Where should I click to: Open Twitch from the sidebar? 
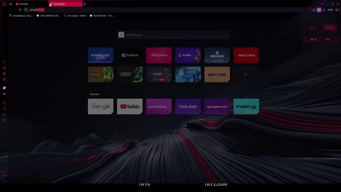coord(4,88)
